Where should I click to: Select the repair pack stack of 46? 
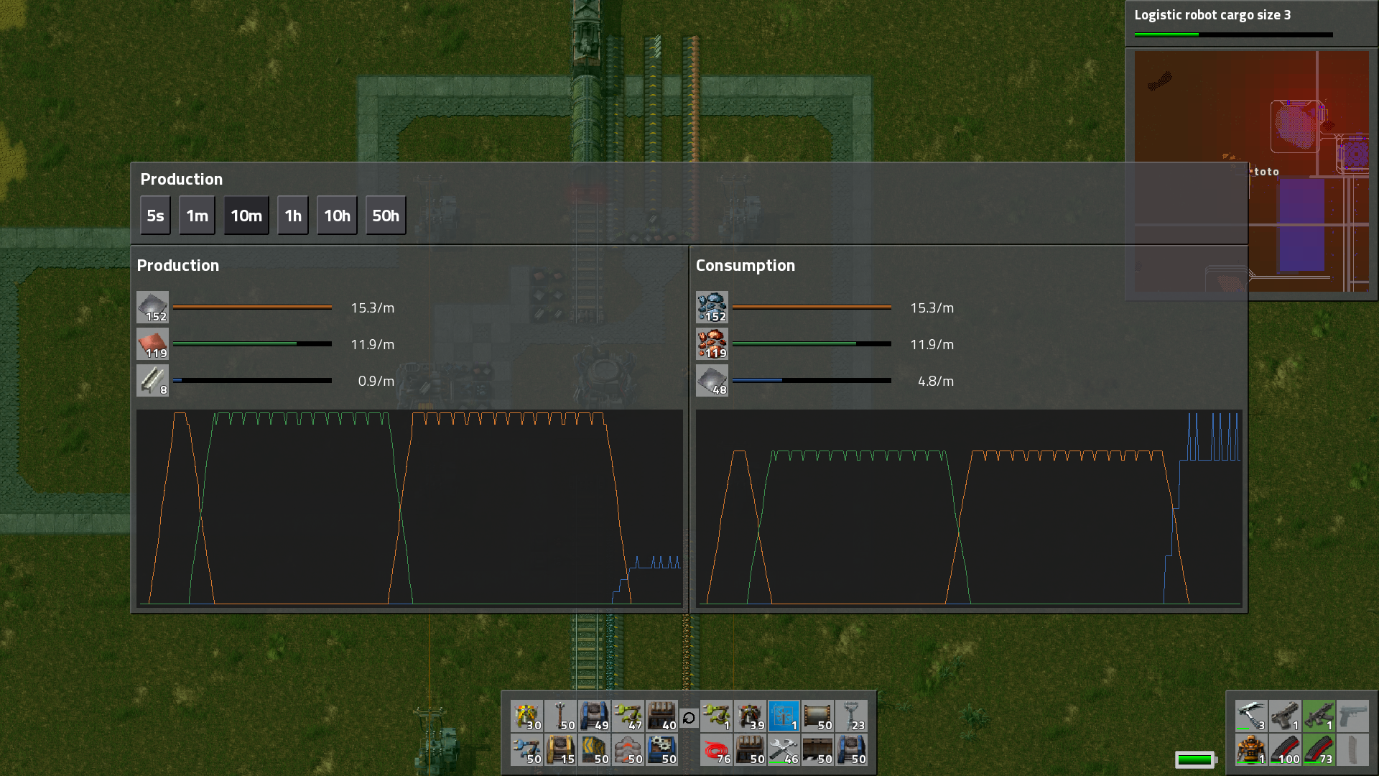[784, 749]
